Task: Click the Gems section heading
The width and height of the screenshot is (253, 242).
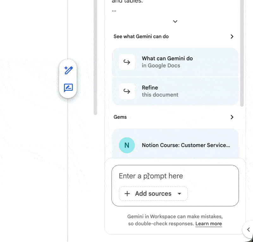Action: coord(120,117)
